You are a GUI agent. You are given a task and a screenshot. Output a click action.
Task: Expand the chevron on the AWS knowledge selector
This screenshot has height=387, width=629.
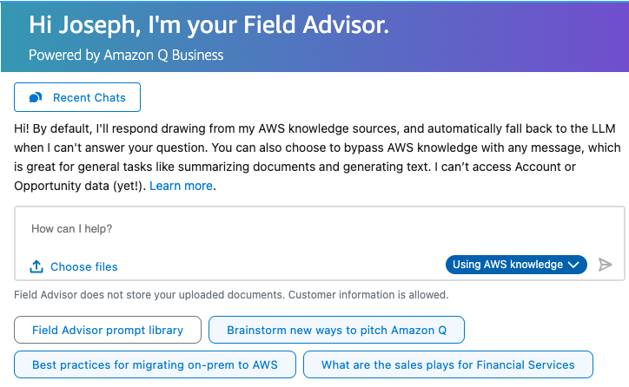coord(573,265)
